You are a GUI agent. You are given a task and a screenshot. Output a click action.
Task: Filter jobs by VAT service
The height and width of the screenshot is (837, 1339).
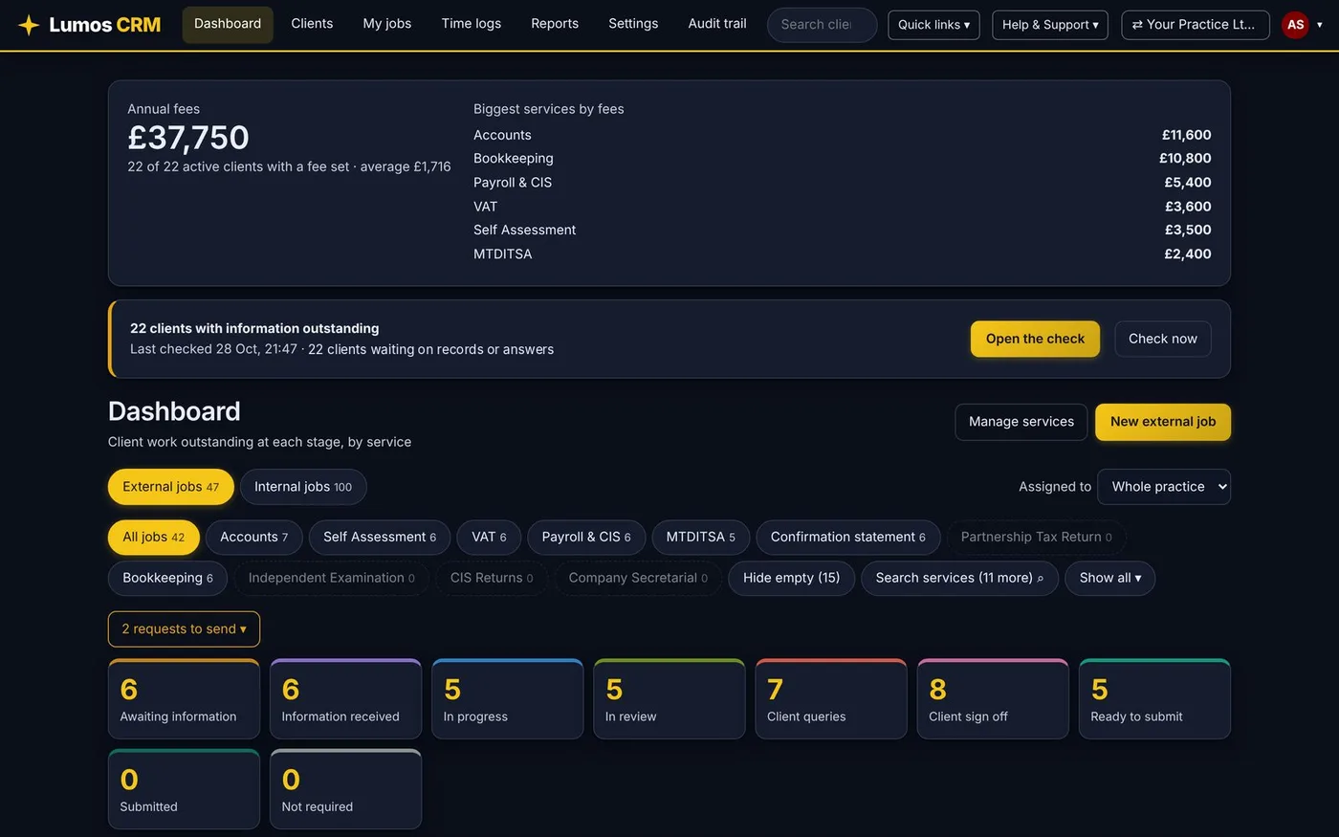coord(489,538)
